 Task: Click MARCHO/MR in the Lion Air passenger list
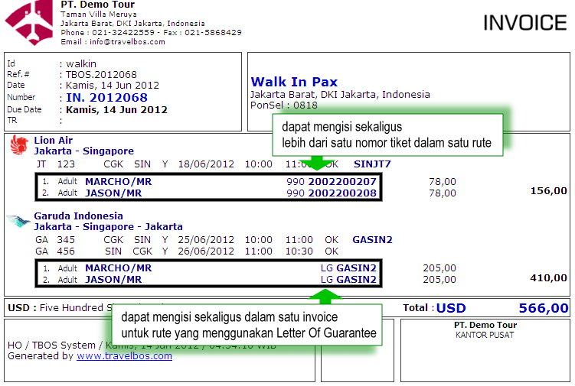pyautogui.click(x=119, y=182)
